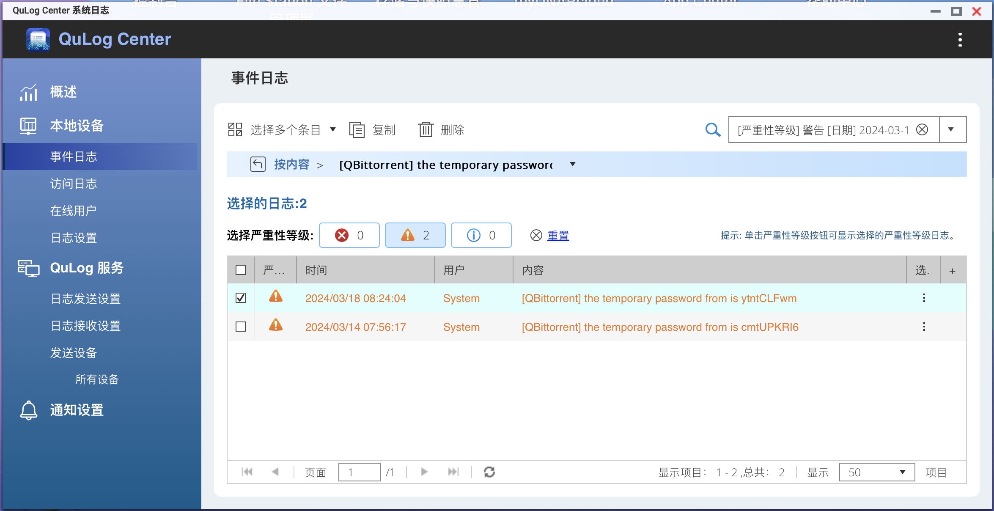Screen dimensions: 994x511
Task: Click the QuLog 服务 section heading
Action: pos(87,268)
